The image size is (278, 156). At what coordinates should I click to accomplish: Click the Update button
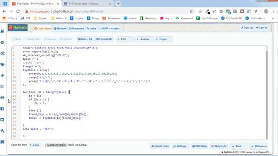point(66,39)
